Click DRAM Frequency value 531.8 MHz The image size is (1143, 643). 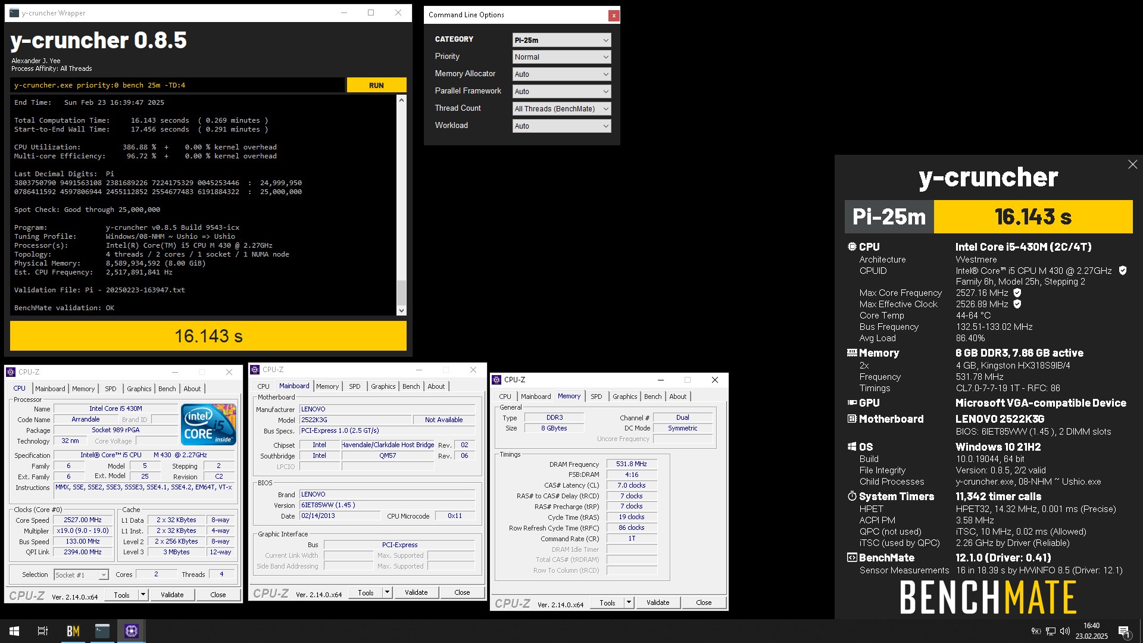pyautogui.click(x=632, y=464)
